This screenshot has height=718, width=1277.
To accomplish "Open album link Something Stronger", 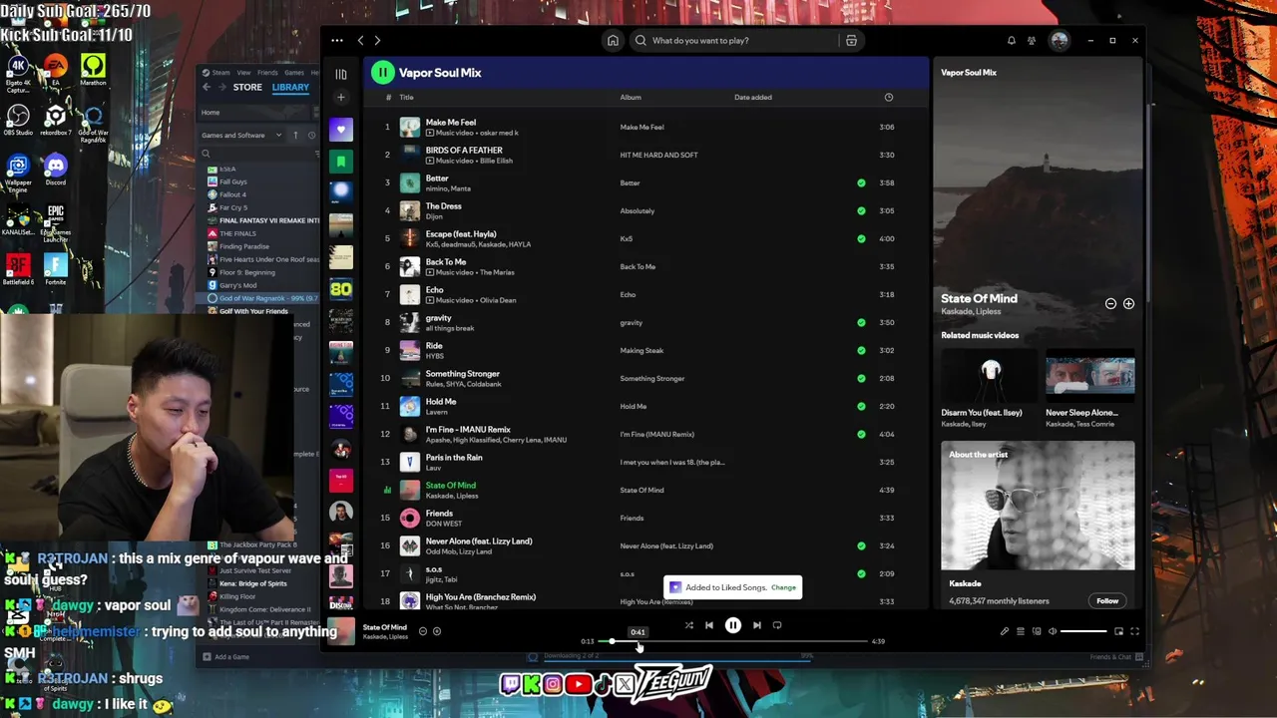I will [652, 379].
